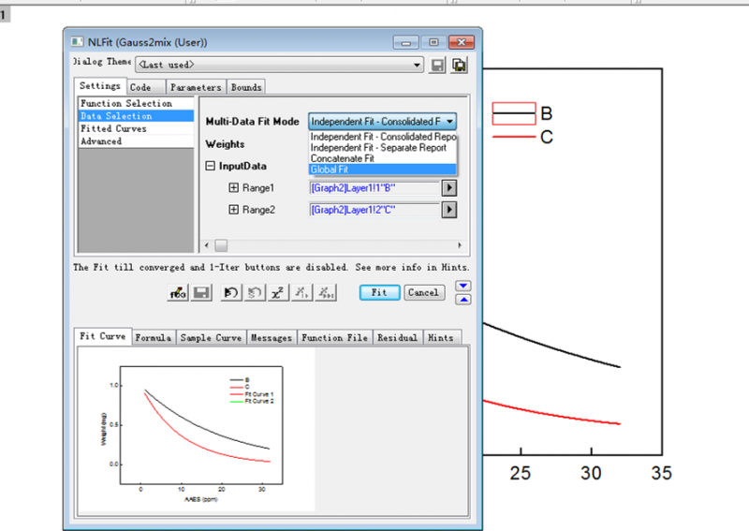Open the Fit Curve tab

point(103,336)
